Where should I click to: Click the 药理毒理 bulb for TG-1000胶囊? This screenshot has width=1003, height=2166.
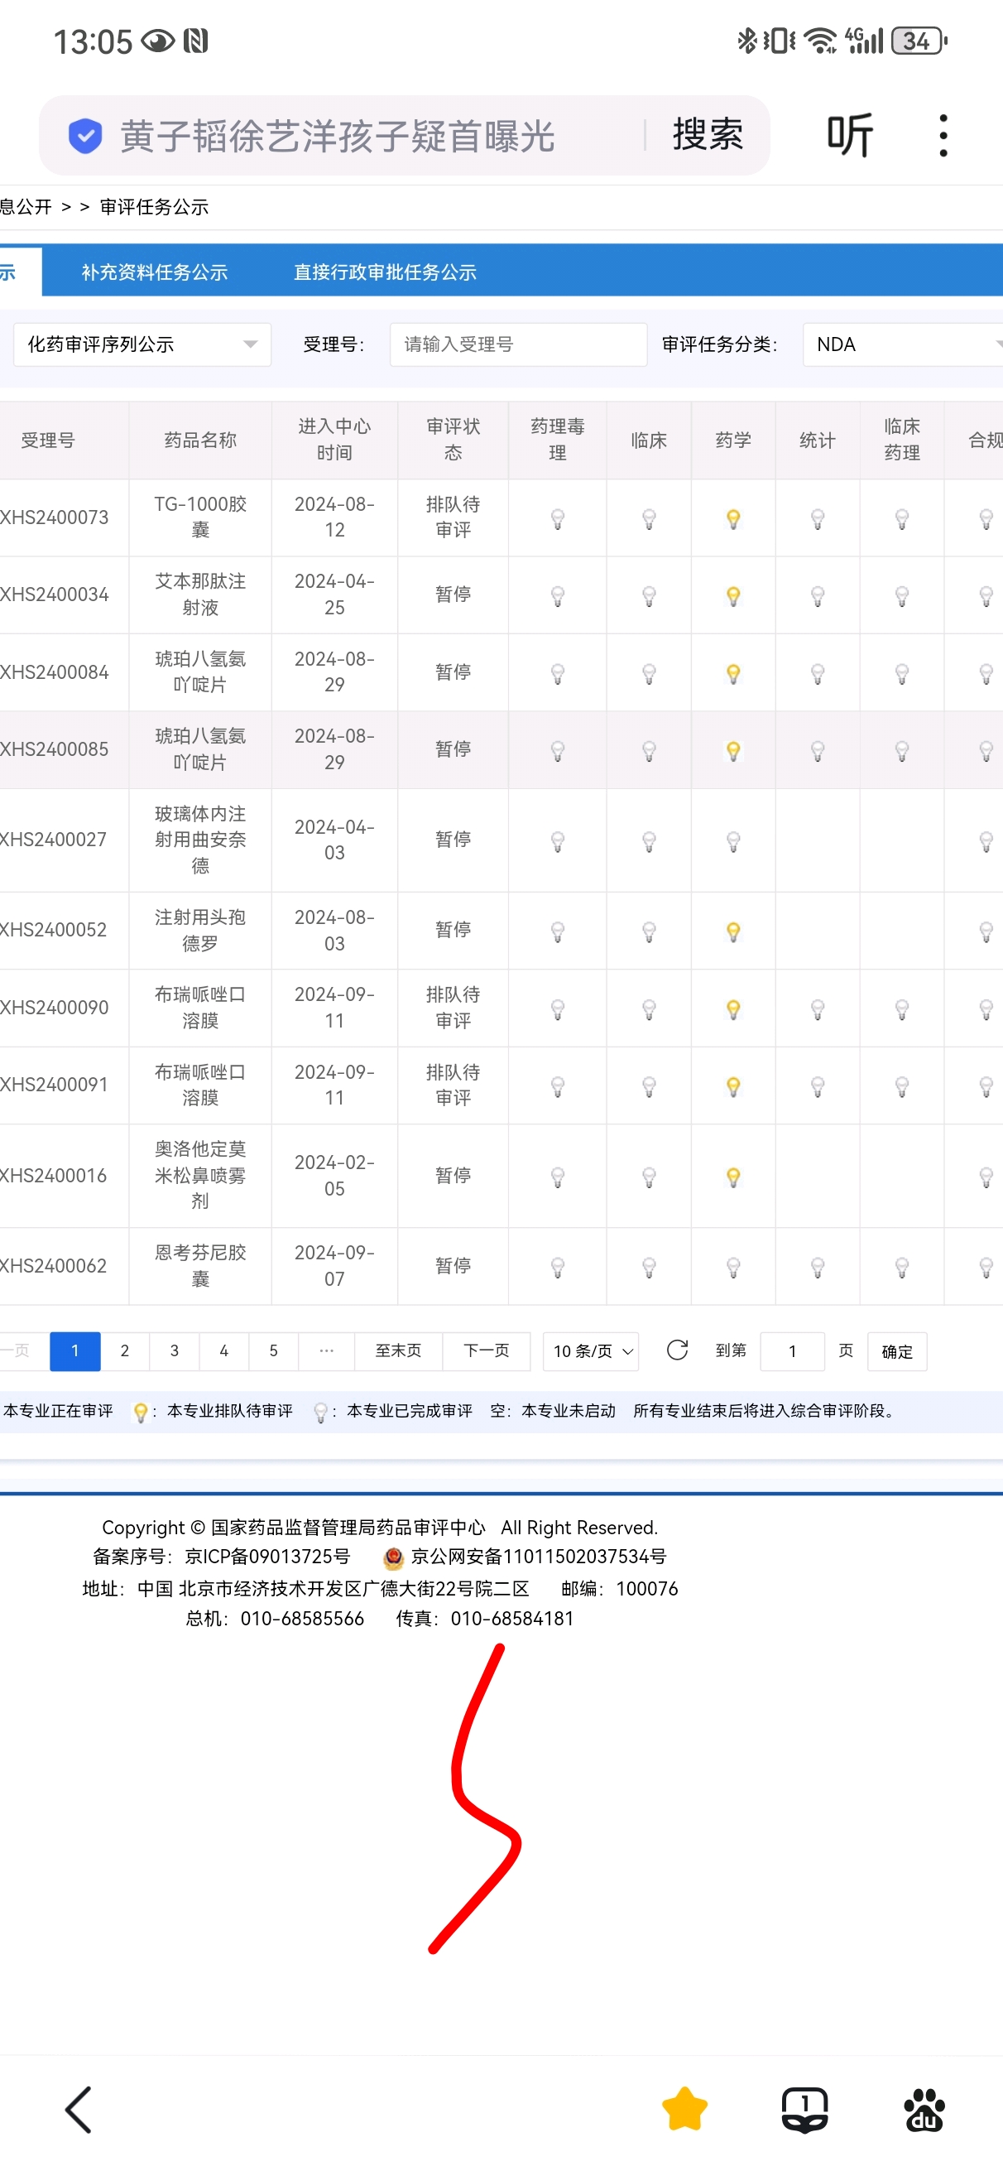[558, 519]
